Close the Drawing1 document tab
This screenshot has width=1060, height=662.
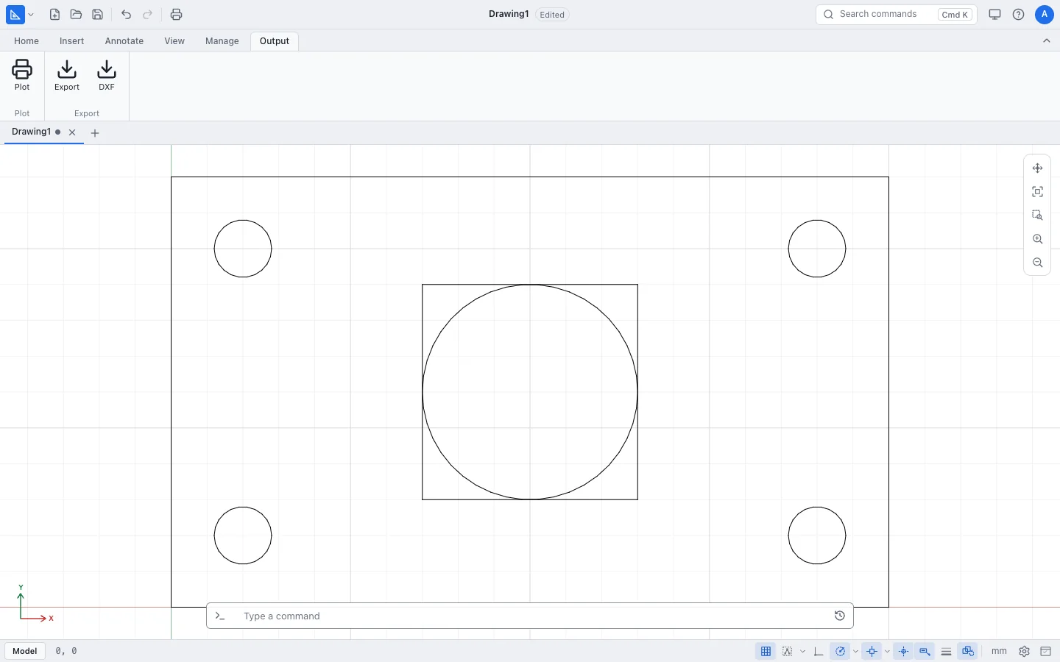pyautogui.click(x=72, y=133)
